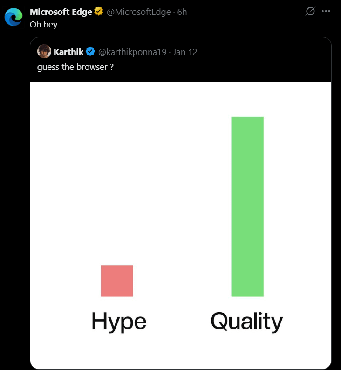Screen dimensions: 341x370
Task: Open the Microsoft Edge display name link
Action: pyautogui.click(x=61, y=12)
